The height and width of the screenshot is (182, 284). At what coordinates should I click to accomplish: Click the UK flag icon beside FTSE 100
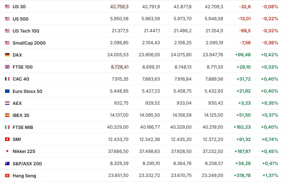coord(7,67)
